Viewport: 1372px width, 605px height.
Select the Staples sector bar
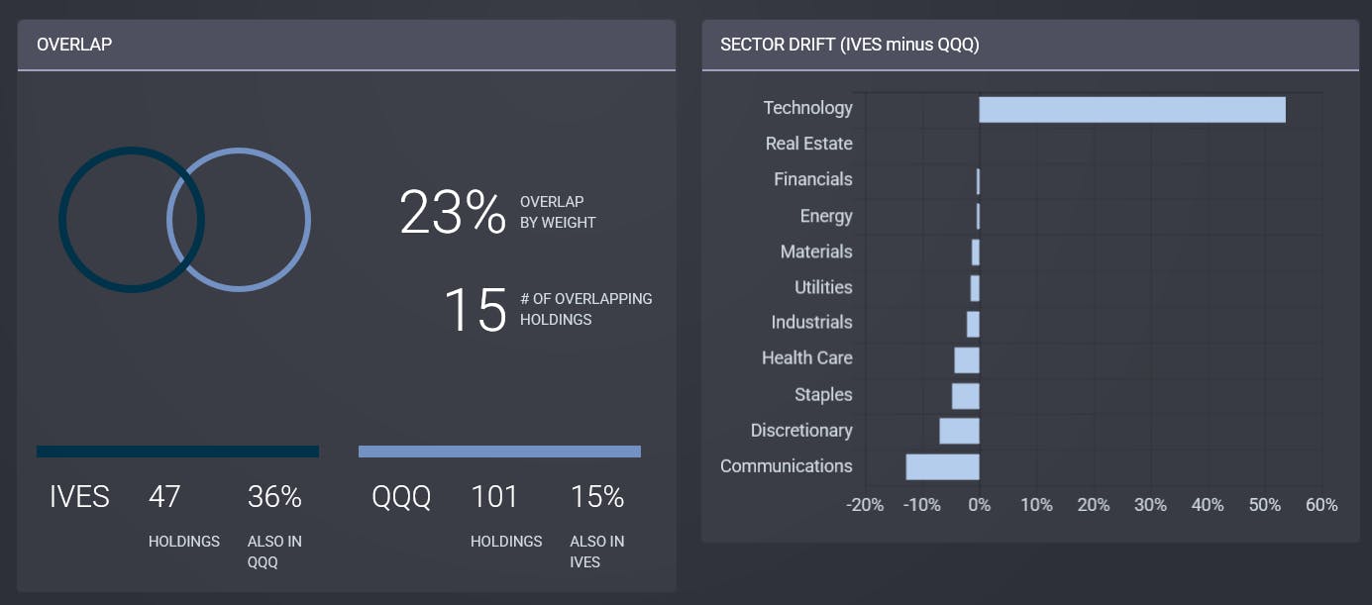point(965,394)
